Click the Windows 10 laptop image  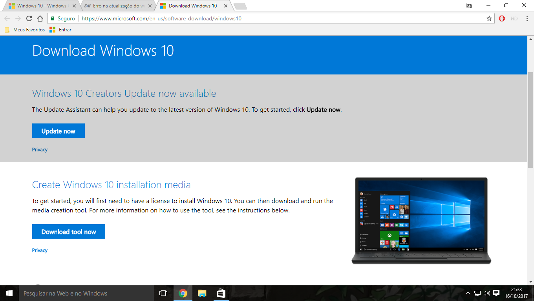tap(421, 221)
